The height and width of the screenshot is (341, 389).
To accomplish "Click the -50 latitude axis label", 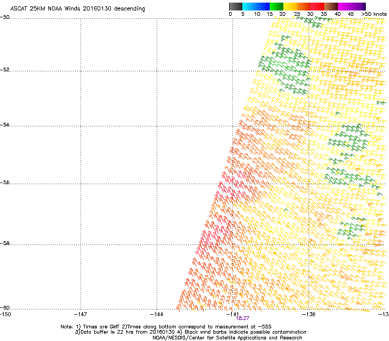I will pyautogui.click(x=5, y=17).
